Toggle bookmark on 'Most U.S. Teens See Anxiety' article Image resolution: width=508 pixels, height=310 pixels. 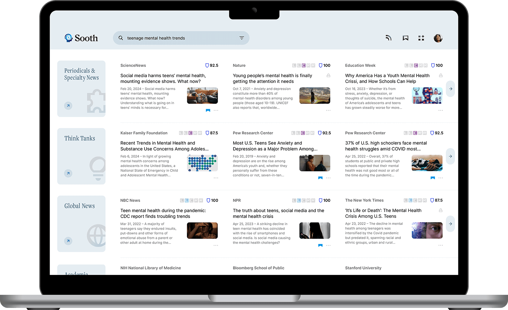click(320, 178)
